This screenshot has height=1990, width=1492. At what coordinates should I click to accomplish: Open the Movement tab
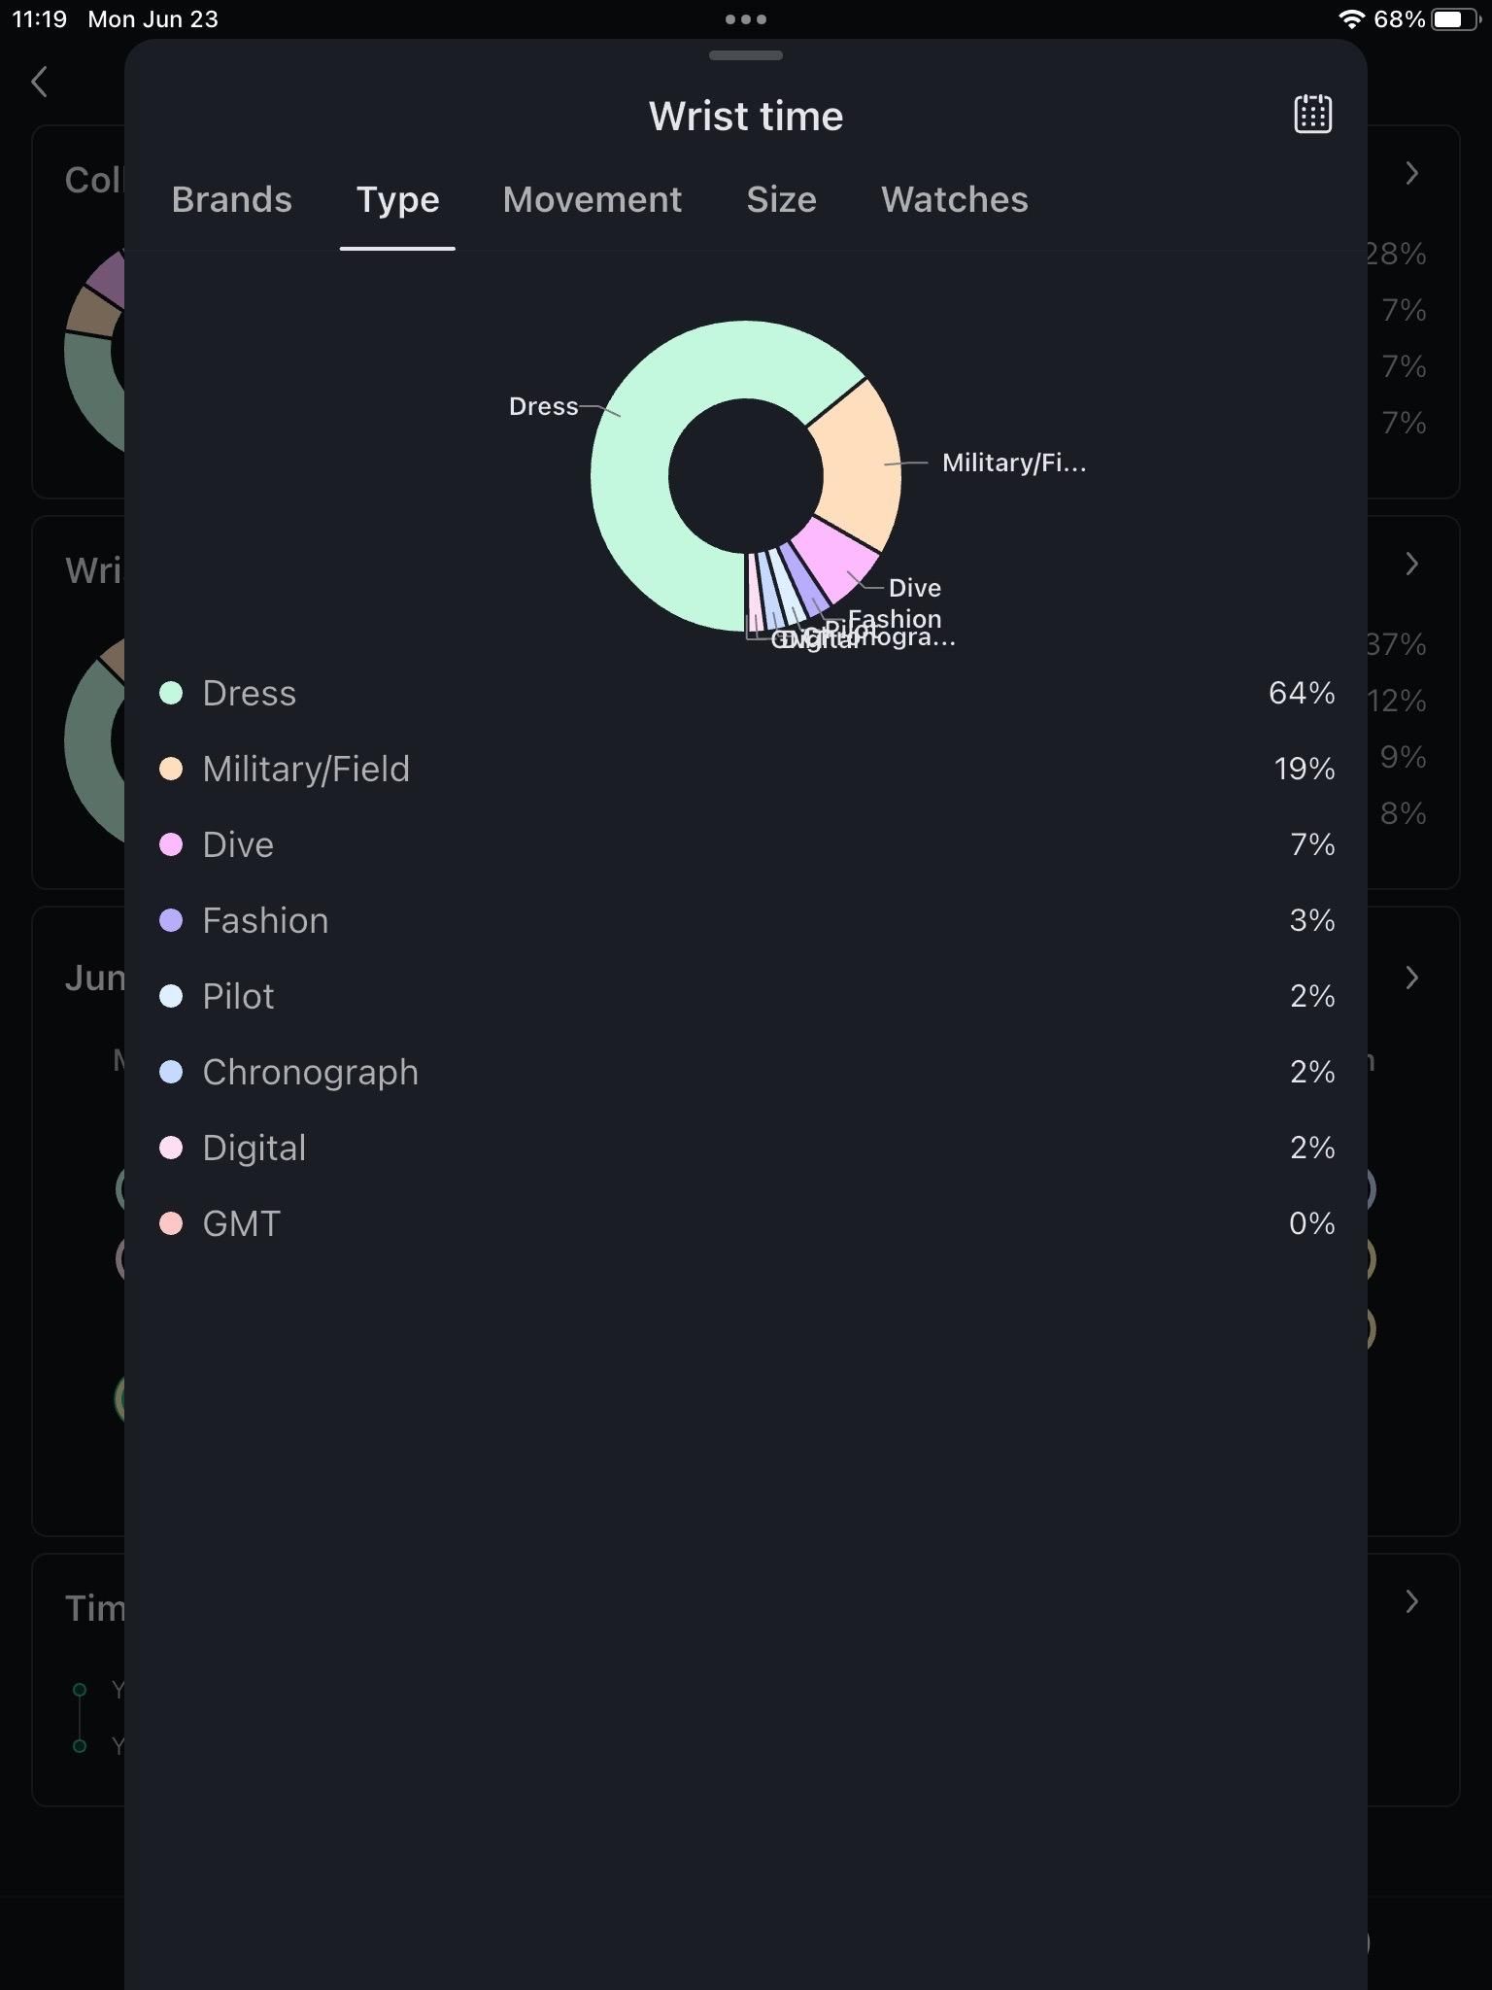click(x=593, y=200)
